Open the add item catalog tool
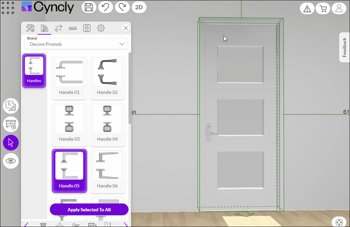Viewport: 350px width, 227px height. point(11,124)
